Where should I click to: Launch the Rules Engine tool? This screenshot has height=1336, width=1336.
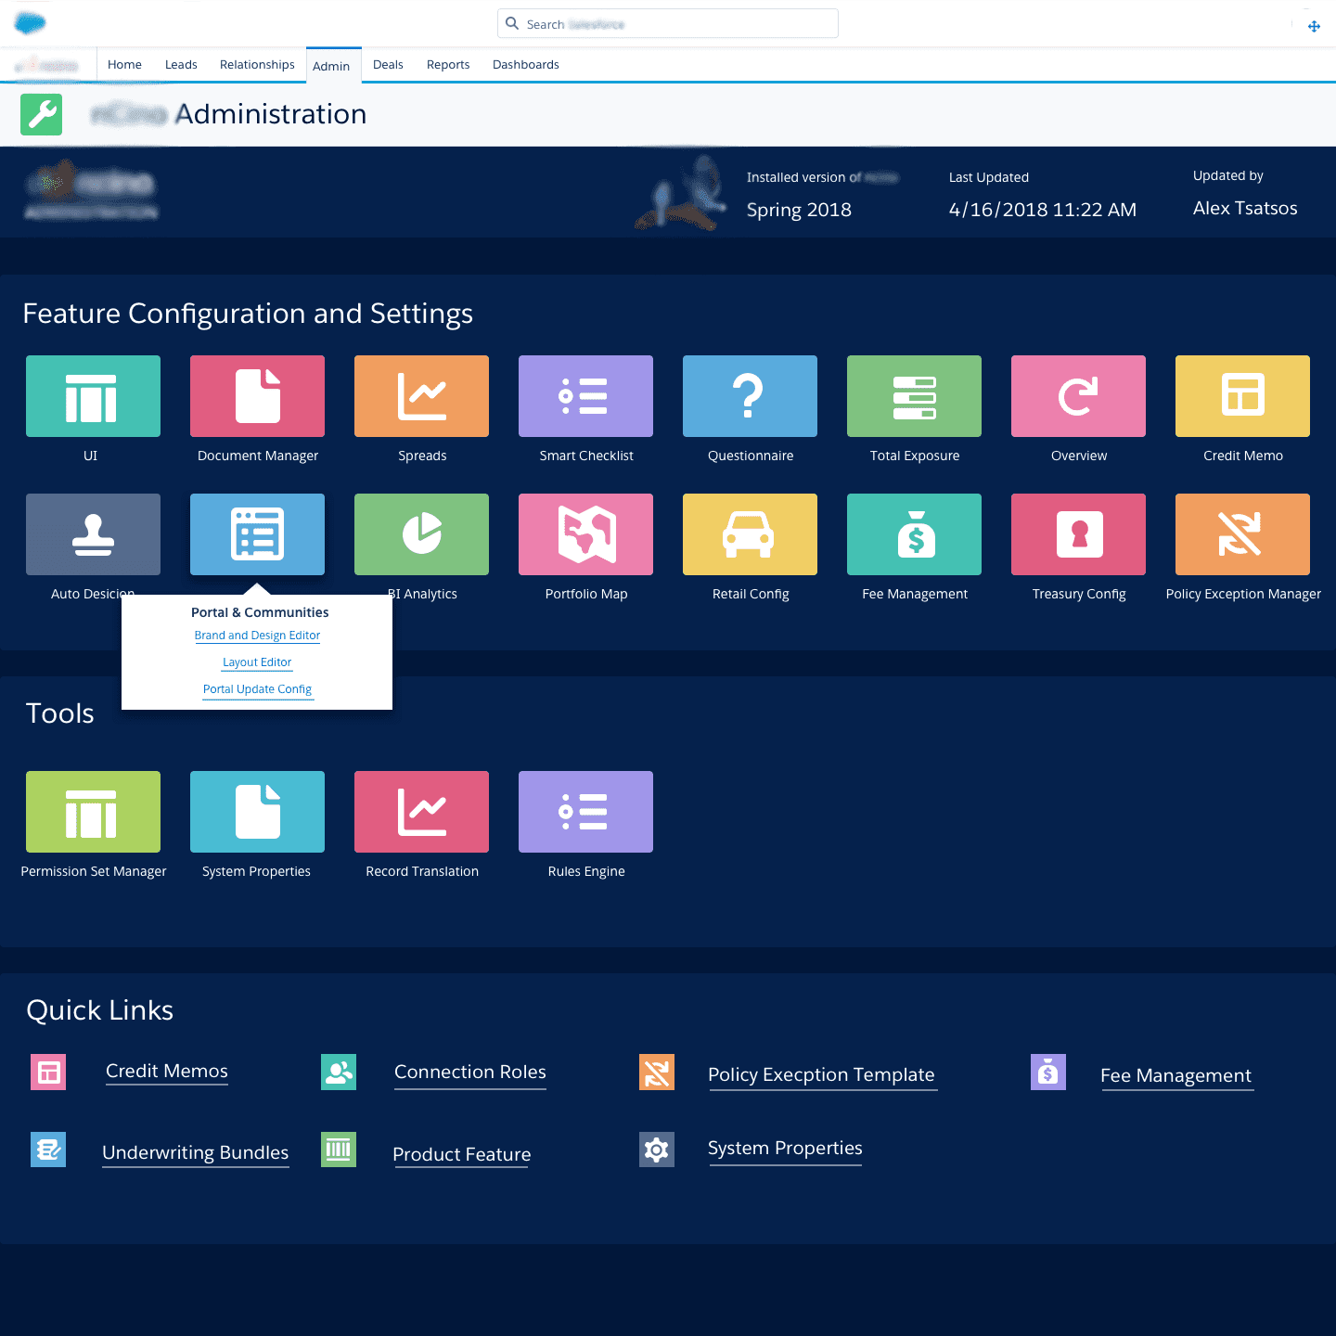(x=585, y=812)
